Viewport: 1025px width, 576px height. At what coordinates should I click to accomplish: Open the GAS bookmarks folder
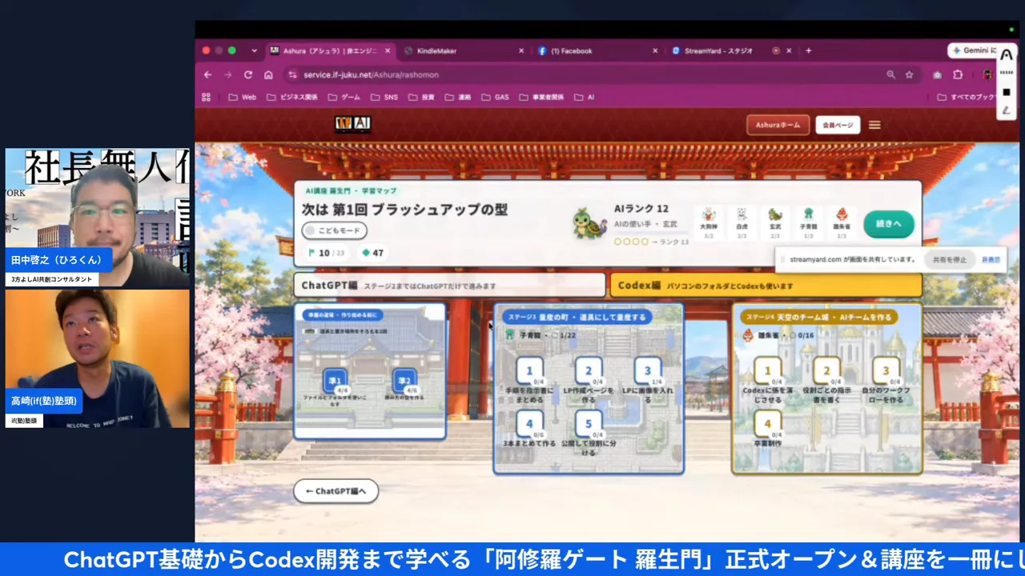pyautogui.click(x=495, y=97)
